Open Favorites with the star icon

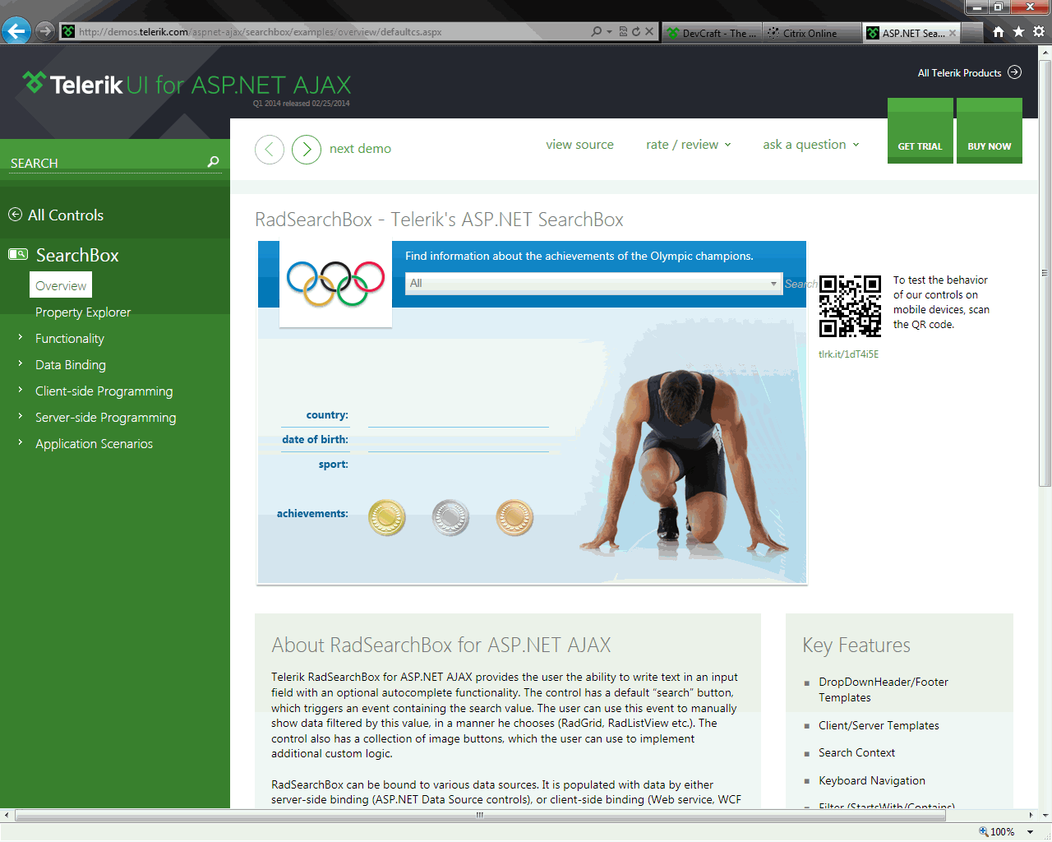(x=1018, y=31)
